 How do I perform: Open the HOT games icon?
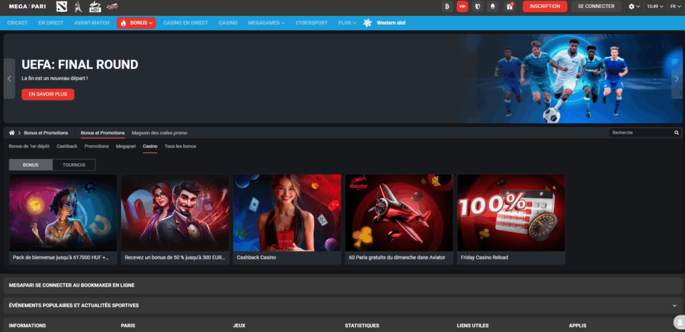[95, 7]
